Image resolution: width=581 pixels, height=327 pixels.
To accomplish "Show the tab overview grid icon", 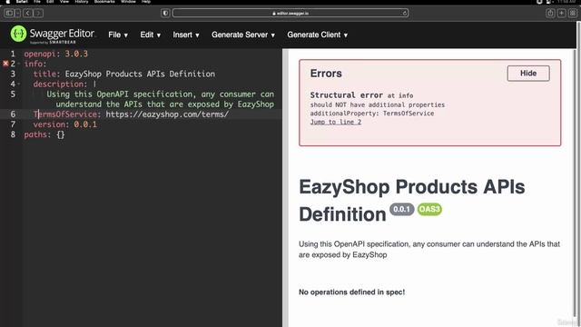I will click(x=573, y=14).
